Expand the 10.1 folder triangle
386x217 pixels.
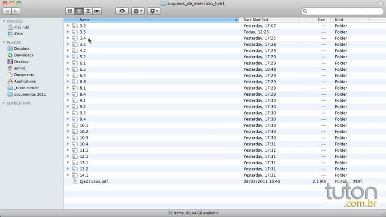pos(68,125)
